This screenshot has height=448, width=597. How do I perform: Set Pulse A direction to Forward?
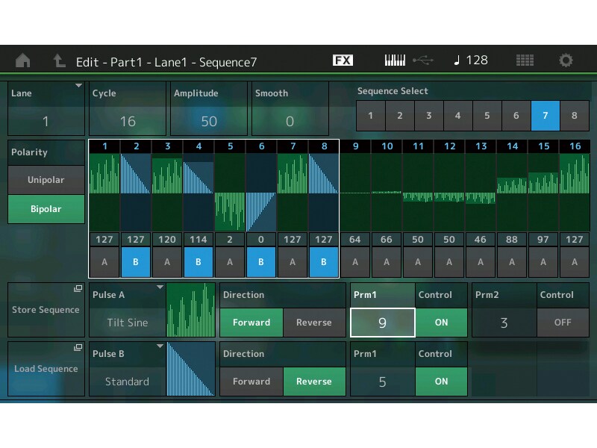point(251,323)
